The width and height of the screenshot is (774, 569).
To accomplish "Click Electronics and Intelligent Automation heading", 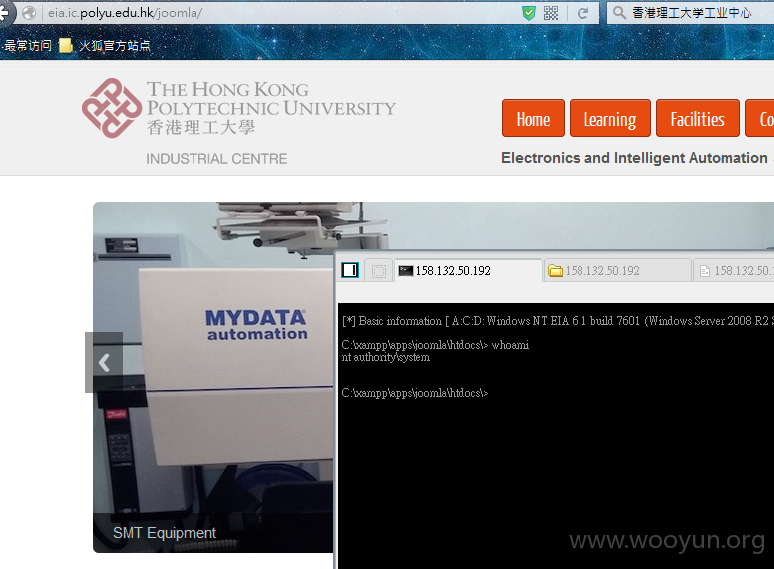I will point(633,158).
